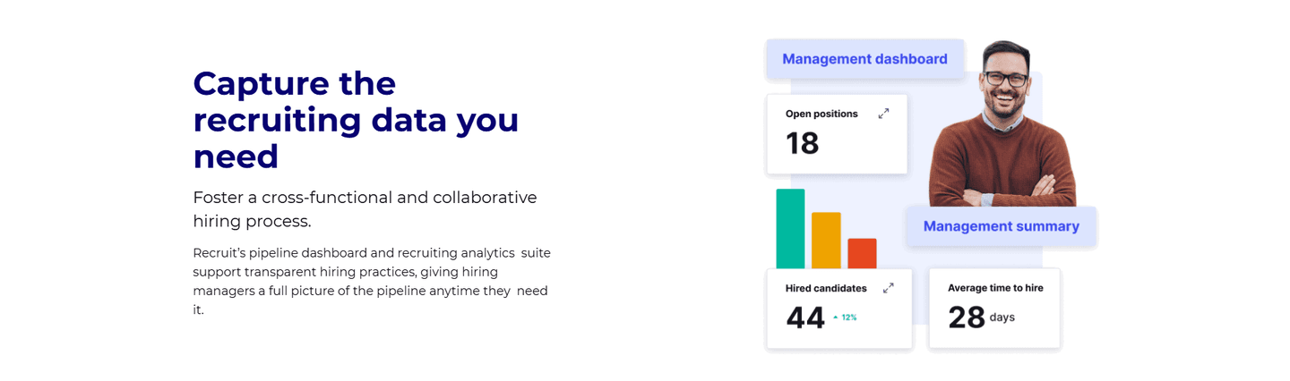Viewport: 1290px width, 381px height.
Task: Select the red bar in chart
Action: pos(862,254)
